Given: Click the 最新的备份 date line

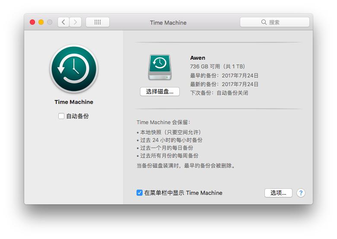Looking at the screenshot, I should [224, 84].
